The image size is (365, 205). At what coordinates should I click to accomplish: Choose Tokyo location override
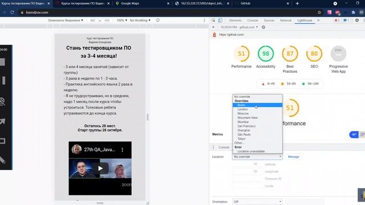257,138
